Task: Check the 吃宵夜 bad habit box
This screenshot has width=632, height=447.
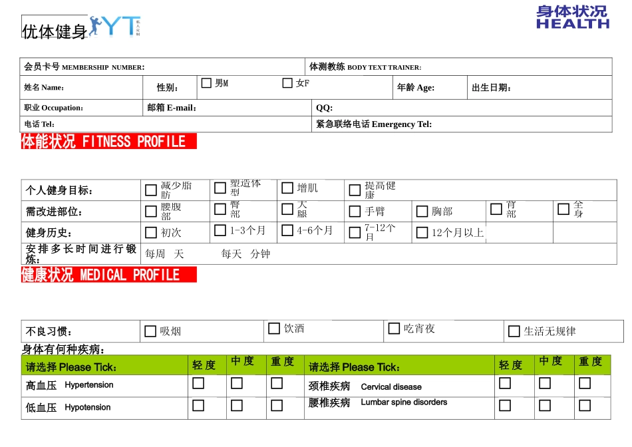Action: [x=394, y=329]
